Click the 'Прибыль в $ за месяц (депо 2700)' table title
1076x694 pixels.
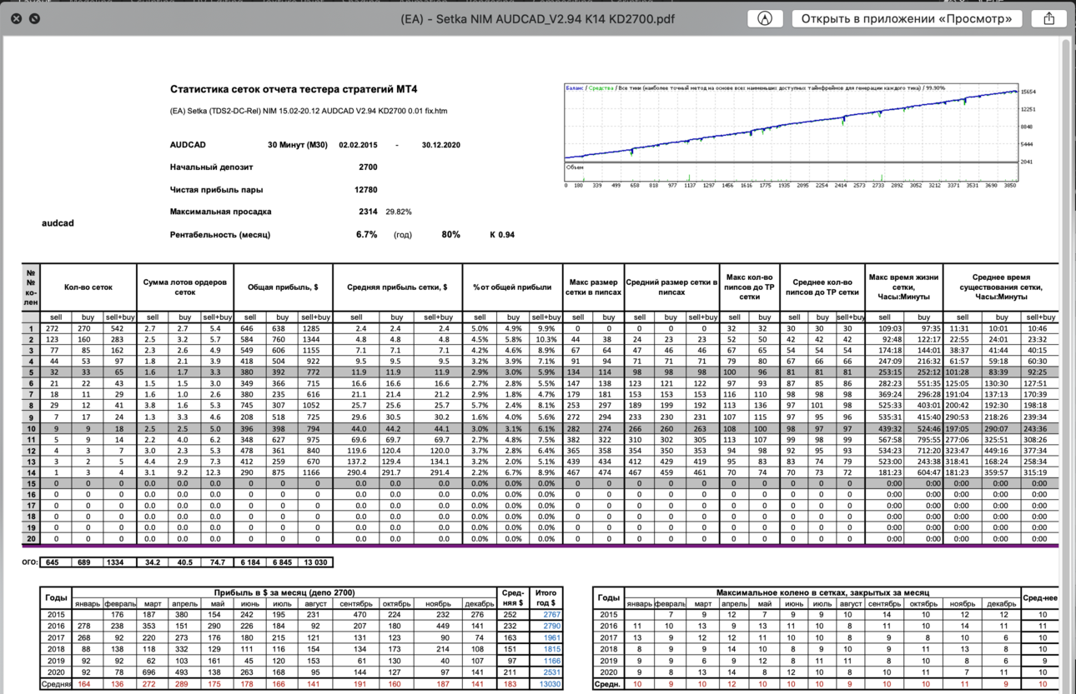(x=284, y=592)
